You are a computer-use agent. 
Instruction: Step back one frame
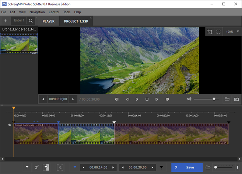pos(128,99)
